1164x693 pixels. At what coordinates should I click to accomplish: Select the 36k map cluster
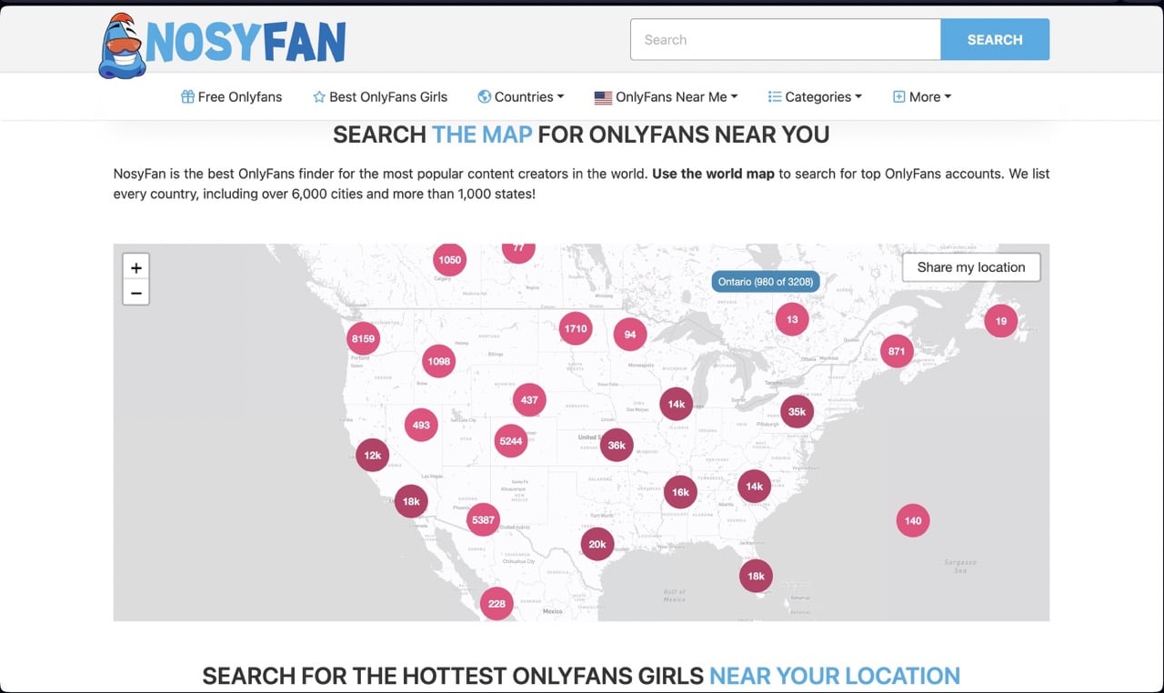[x=617, y=445]
